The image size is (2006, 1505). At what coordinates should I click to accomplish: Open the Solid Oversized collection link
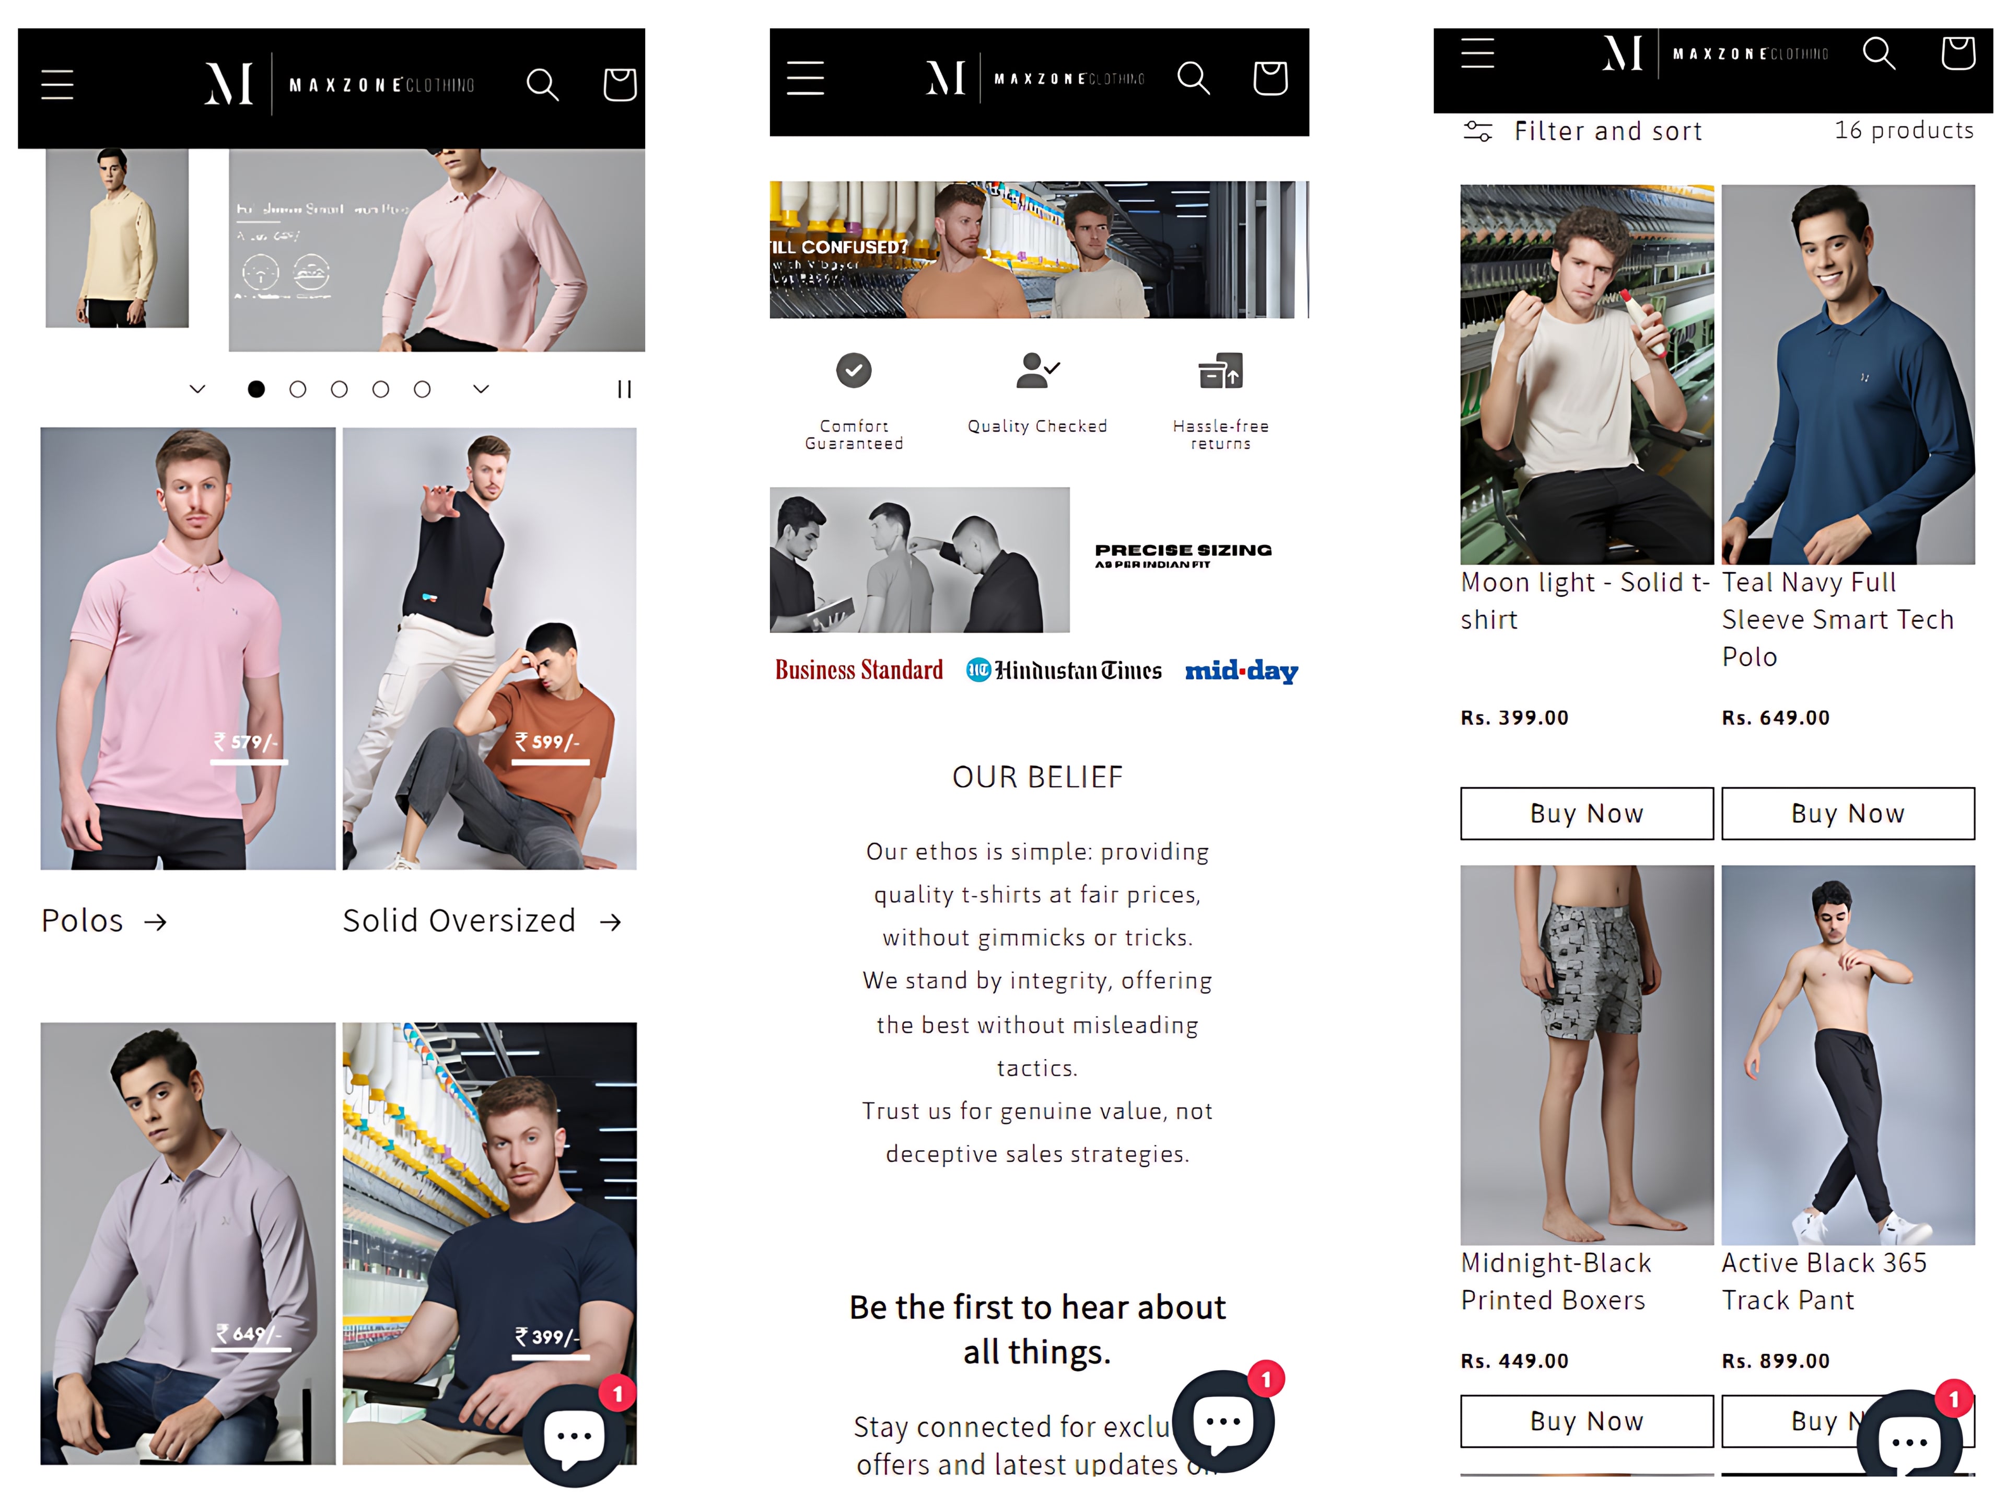(483, 921)
